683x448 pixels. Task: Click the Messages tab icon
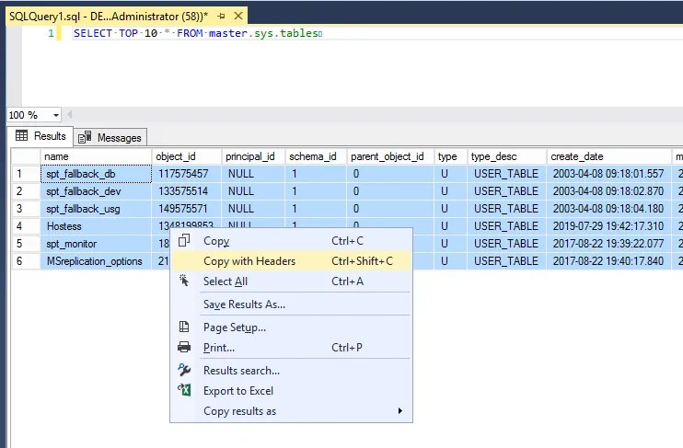[x=86, y=138]
